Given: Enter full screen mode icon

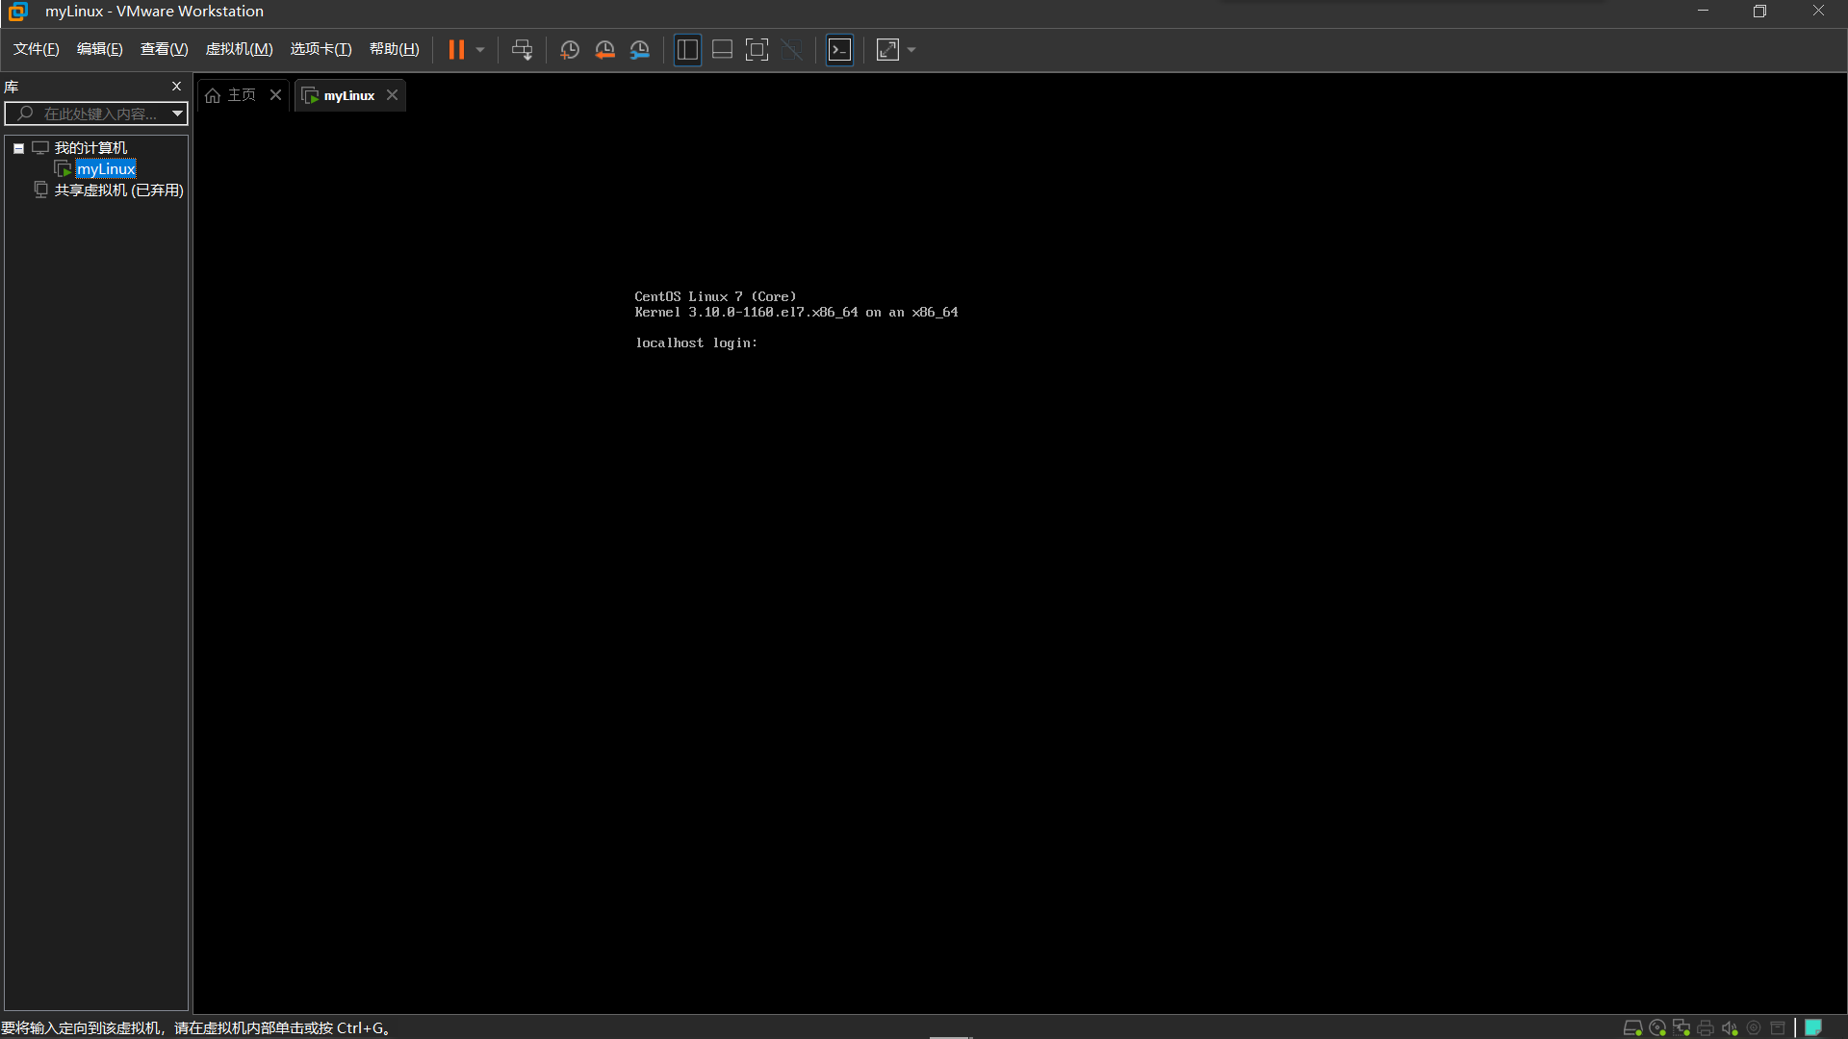Looking at the screenshot, I should point(757,50).
